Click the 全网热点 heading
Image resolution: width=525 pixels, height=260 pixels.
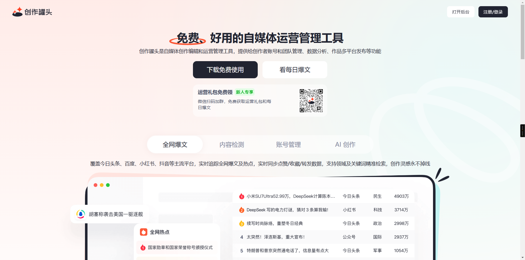[160, 232]
